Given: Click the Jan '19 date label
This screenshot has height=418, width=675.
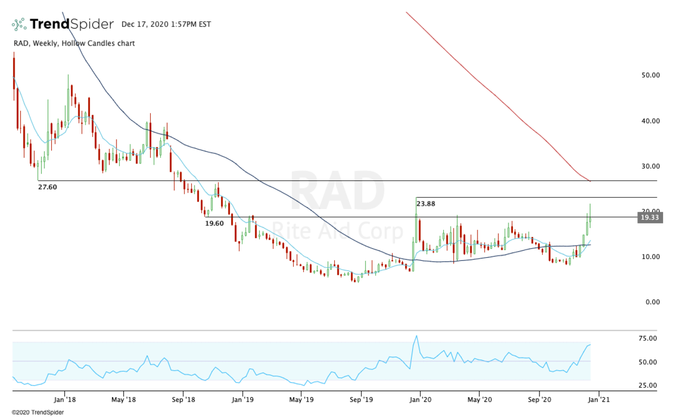Looking at the screenshot, I should (243, 399).
